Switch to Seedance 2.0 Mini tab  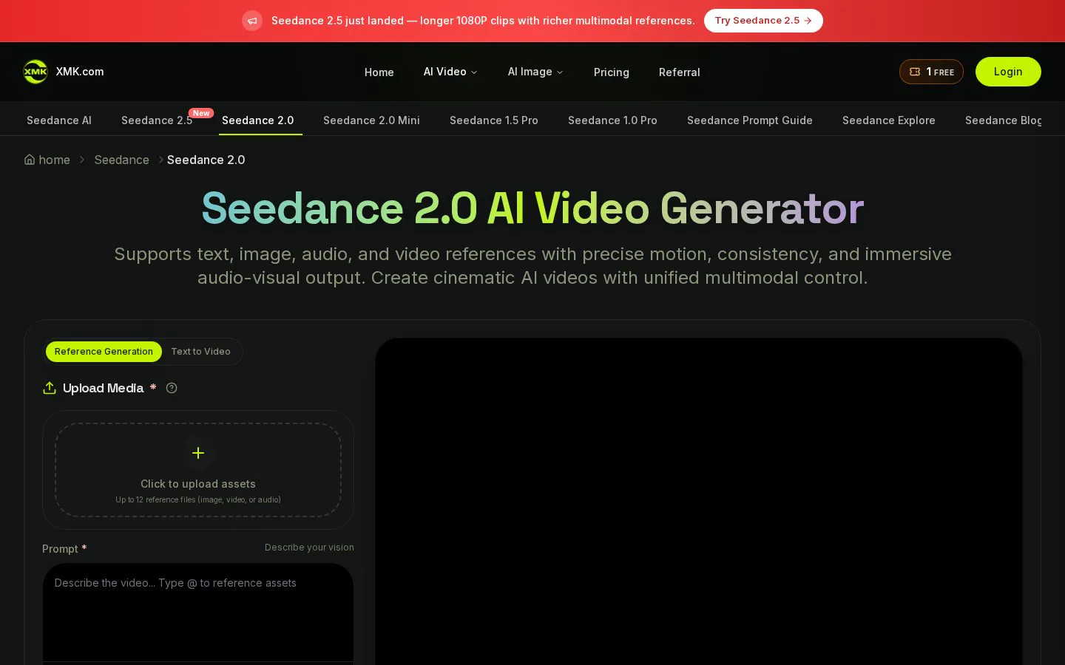point(371,120)
